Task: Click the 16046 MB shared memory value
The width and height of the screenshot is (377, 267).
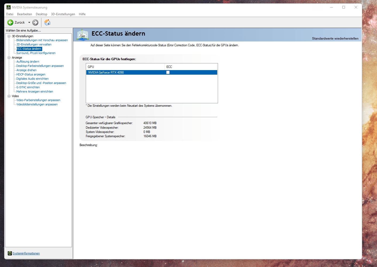Action: coord(150,136)
